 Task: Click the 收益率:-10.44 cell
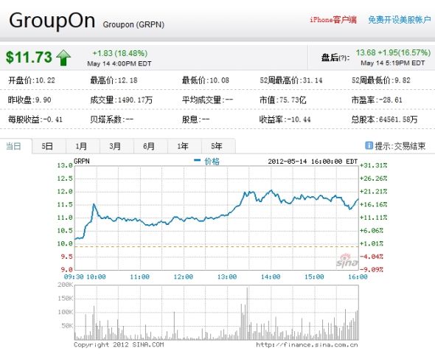pos(285,119)
